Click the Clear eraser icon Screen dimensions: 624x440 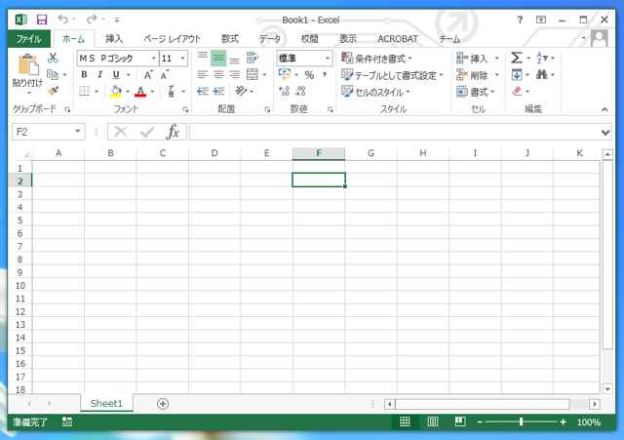(517, 91)
